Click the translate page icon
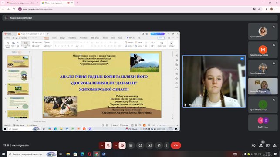Image resolution: width=280 pixels, height=157 pixels. pyautogui.click(x=254, y=9)
